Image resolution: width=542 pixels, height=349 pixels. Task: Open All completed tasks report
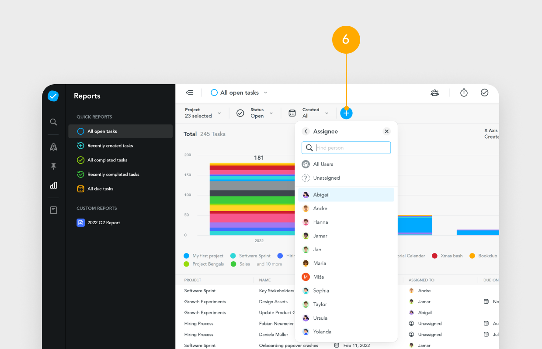click(120, 160)
